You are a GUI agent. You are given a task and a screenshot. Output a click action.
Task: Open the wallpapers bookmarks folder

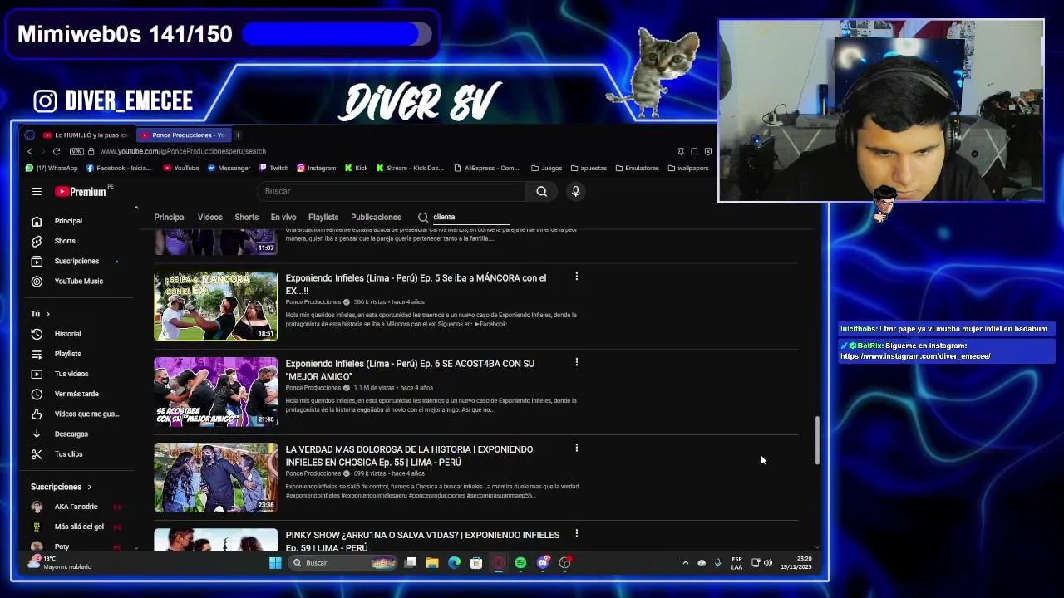pos(688,168)
